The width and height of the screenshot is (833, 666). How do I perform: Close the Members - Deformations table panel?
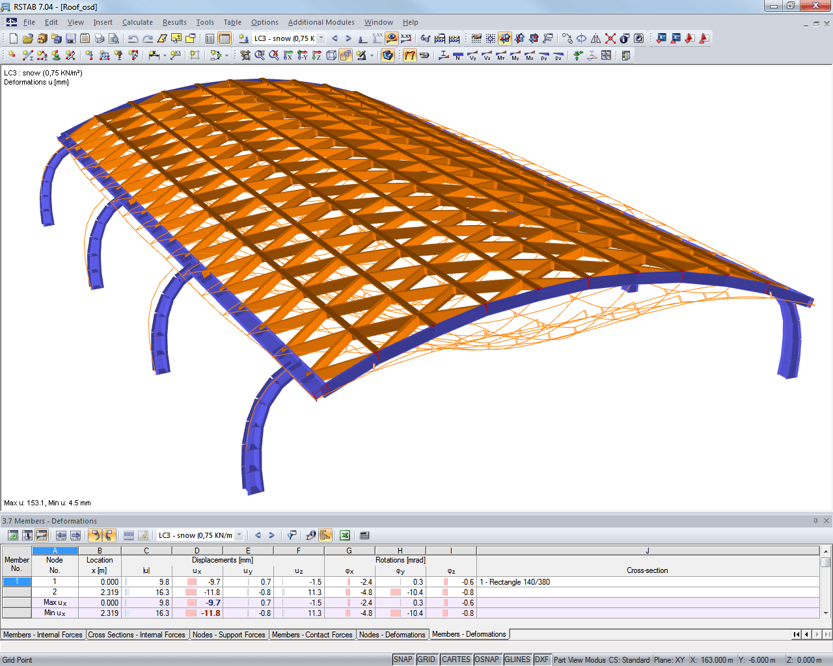coord(826,521)
